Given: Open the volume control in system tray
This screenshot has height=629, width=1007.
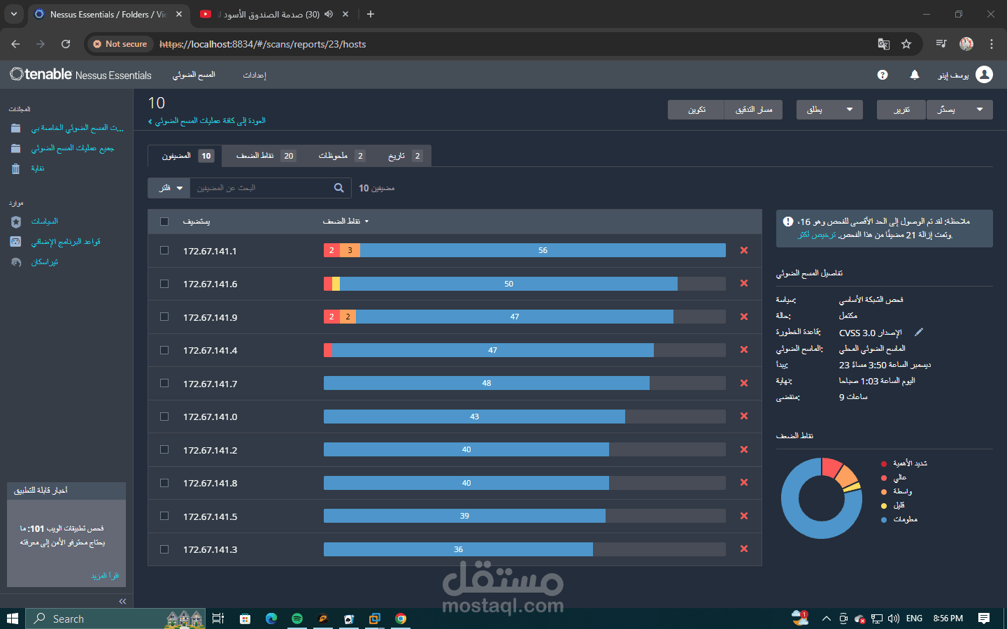Looking at the screenshot, I should (894, 619).
